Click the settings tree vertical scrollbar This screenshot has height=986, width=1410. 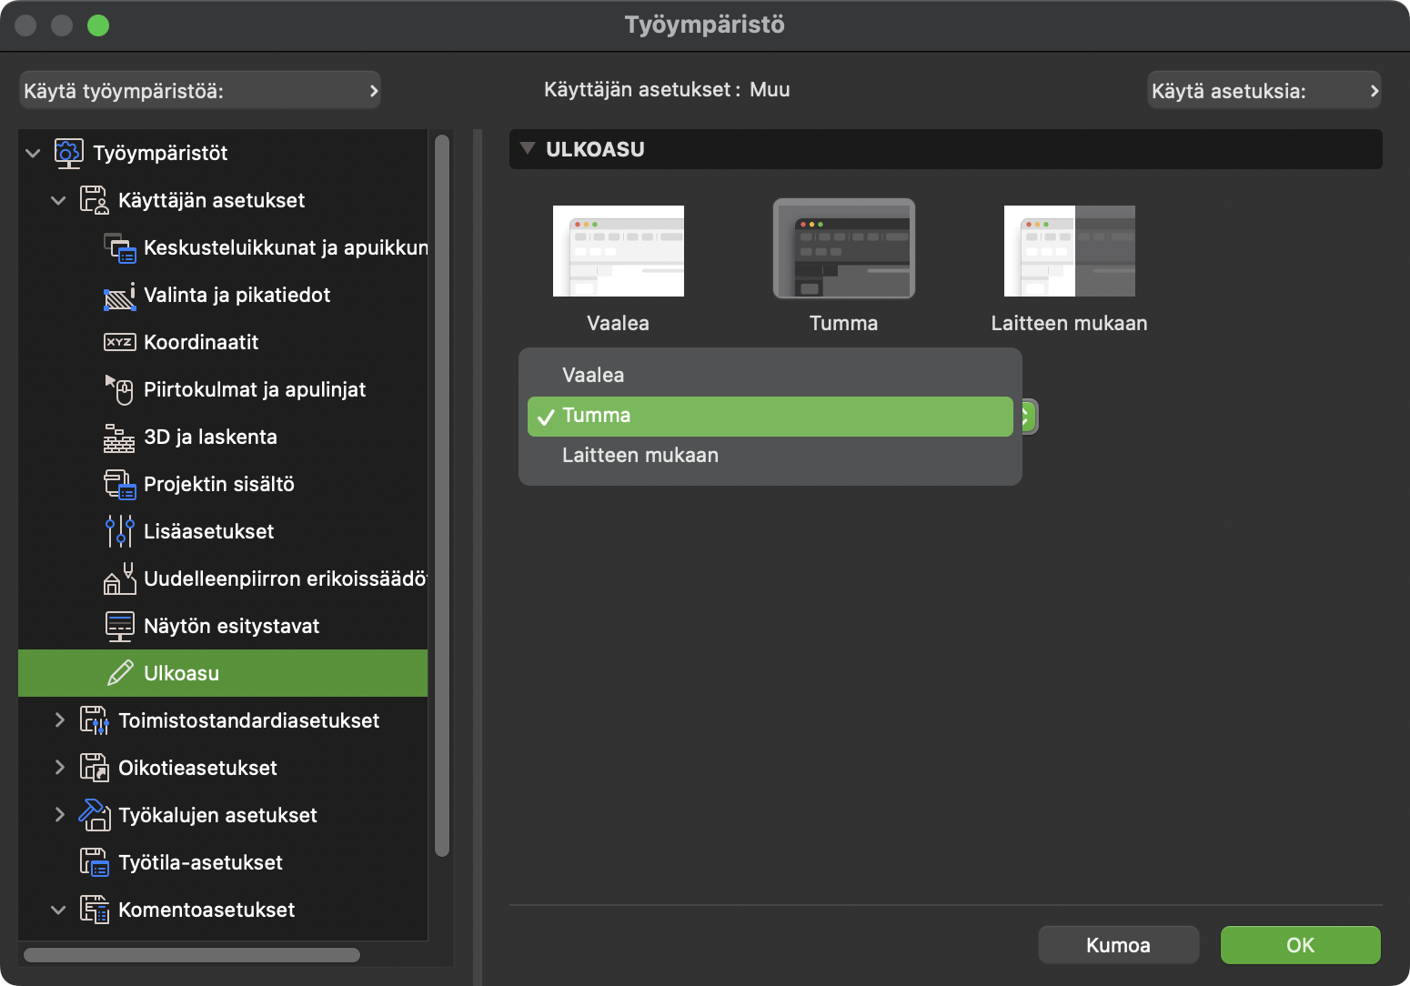pos(442,496)
